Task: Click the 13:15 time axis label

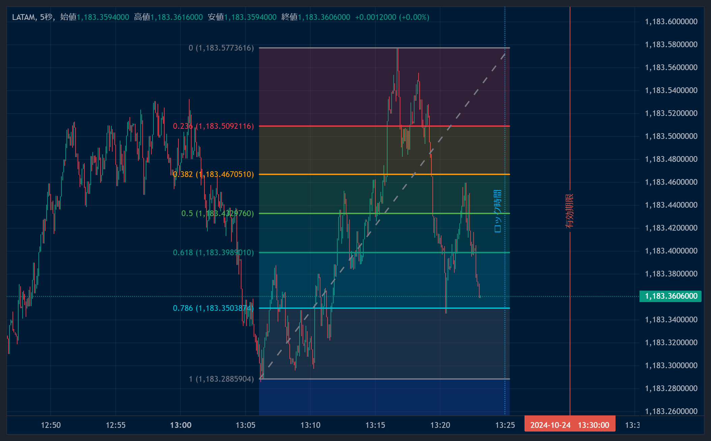Action: point(375,425)
